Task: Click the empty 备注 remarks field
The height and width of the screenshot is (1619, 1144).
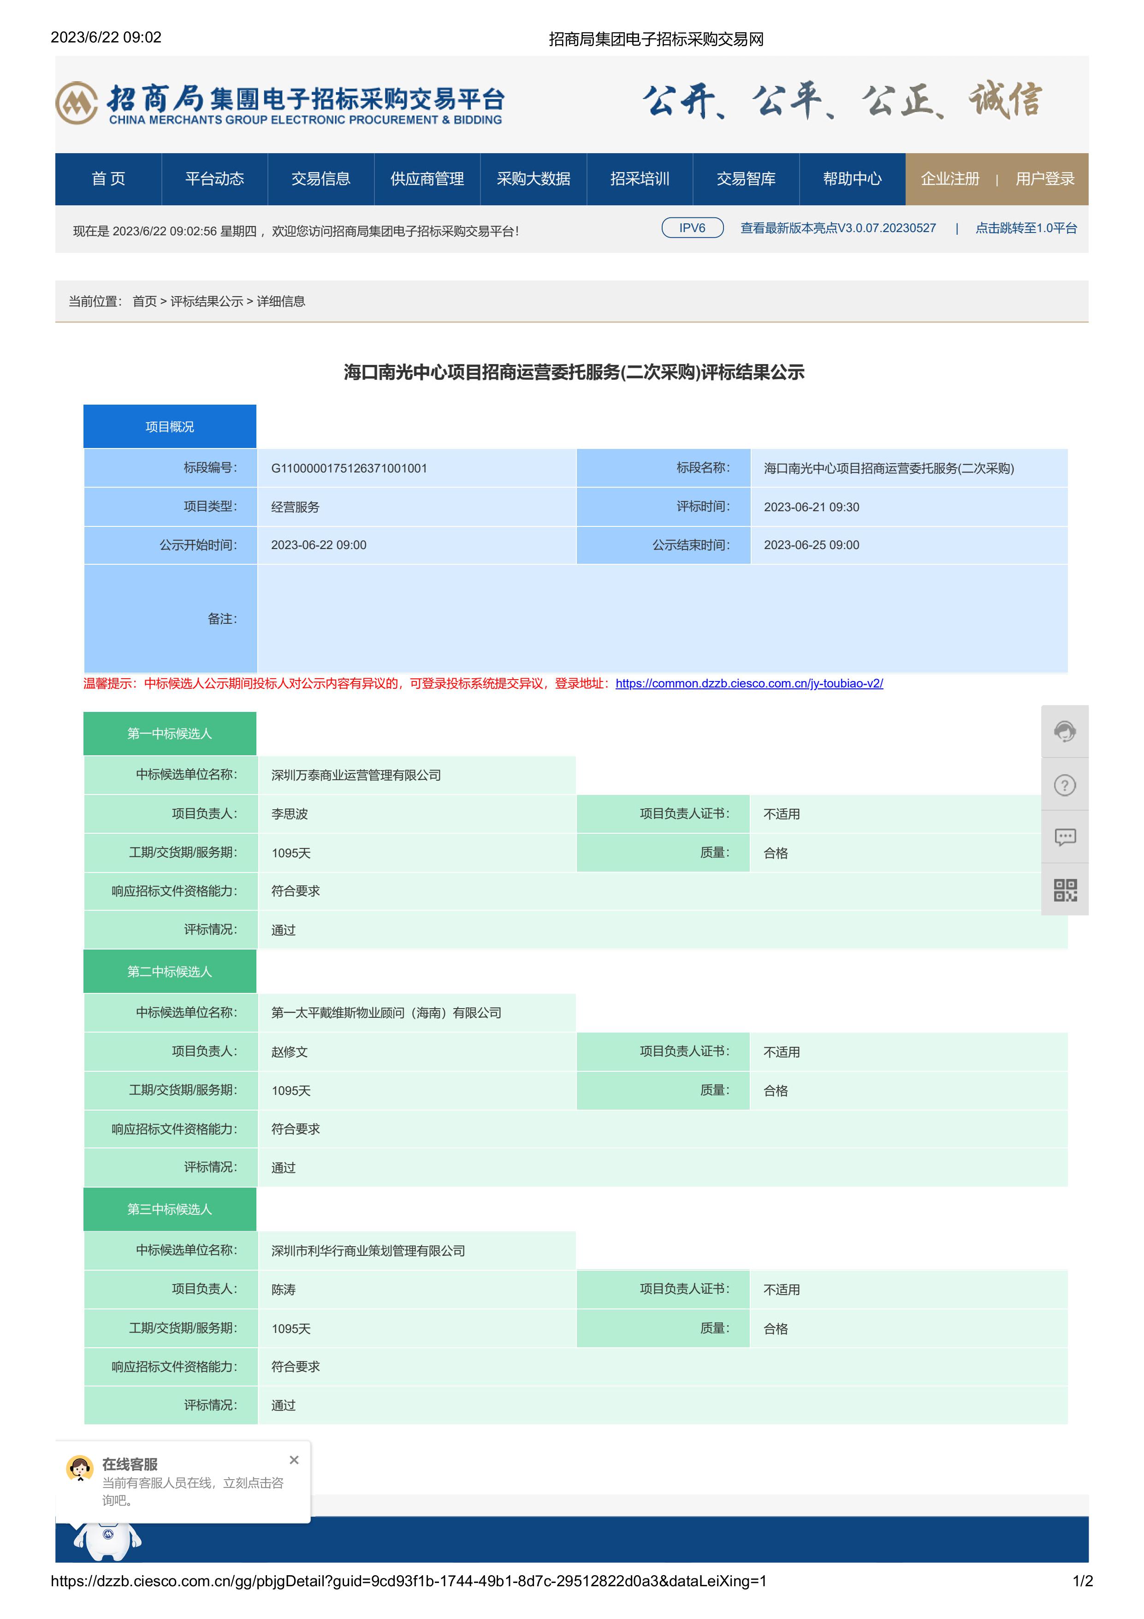Action: pyautogui.click(x=662, y=618)
